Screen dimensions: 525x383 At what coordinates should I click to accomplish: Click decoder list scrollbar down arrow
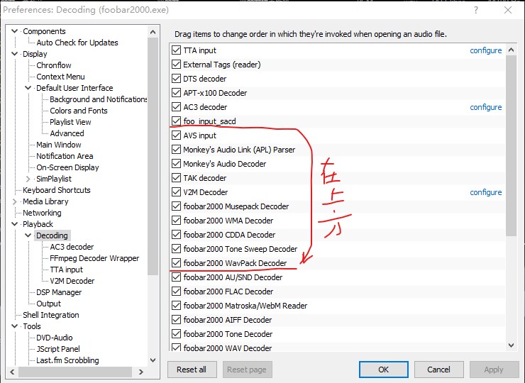coord(512,345)
